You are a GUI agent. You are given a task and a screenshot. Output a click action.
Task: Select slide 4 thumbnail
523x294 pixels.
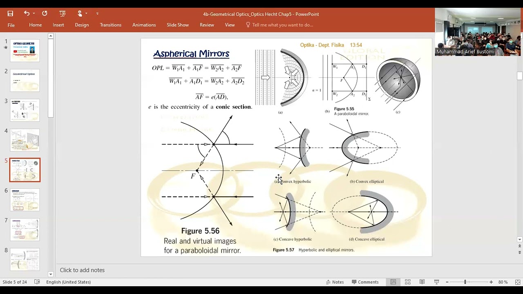(x=25, y=140)
